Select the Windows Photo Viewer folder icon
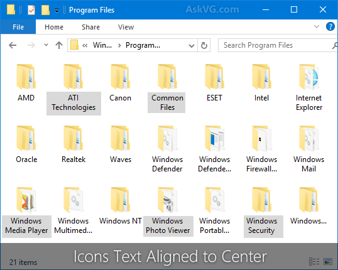Image resolution: width=338 pixels, height=270 pixels. [167, 200]
